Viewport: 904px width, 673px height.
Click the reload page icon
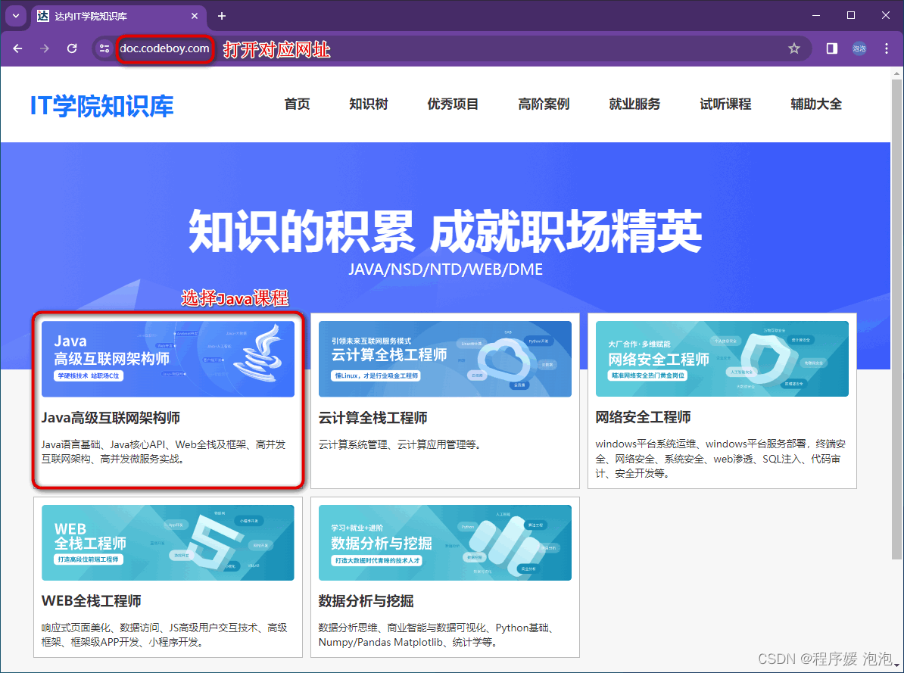[x=72, y=48]
